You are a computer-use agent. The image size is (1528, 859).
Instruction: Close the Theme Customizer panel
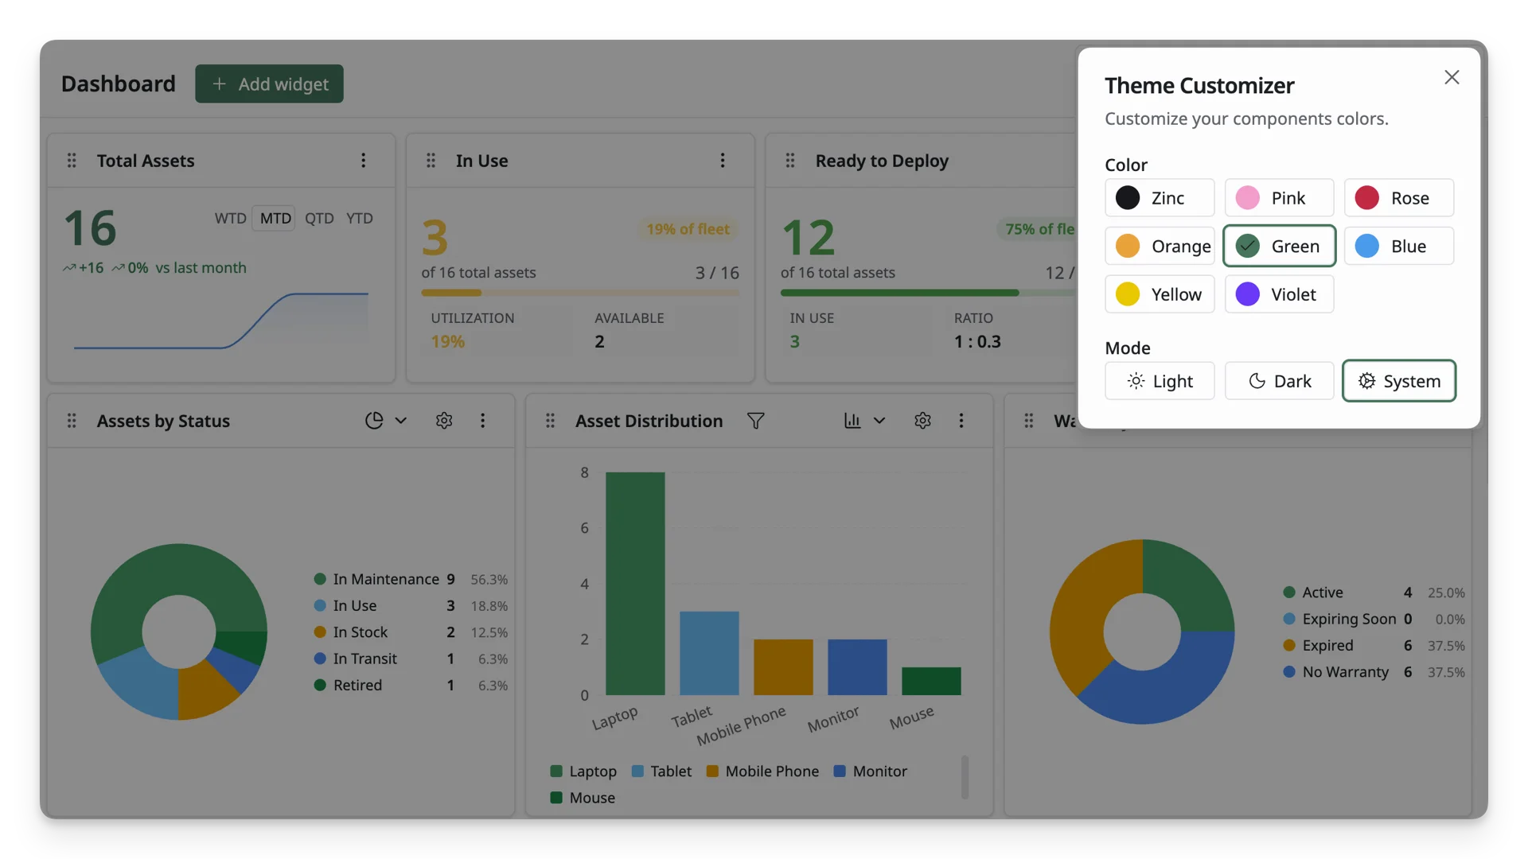(1452, 77)
